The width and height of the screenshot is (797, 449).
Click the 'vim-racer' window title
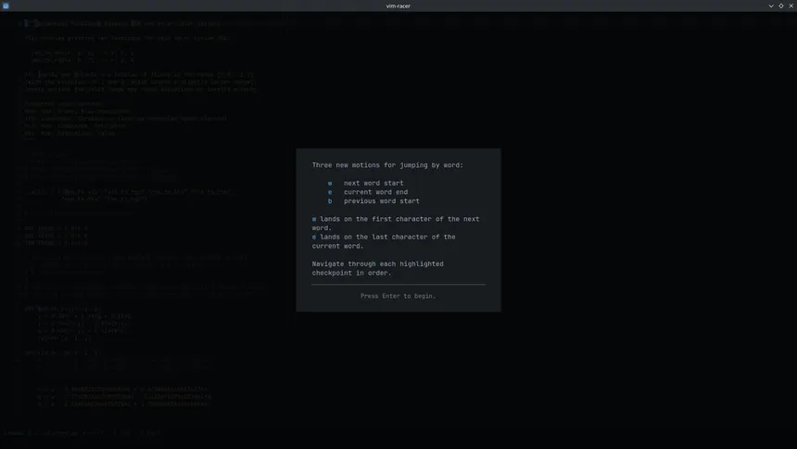click(x=398, y=6)
